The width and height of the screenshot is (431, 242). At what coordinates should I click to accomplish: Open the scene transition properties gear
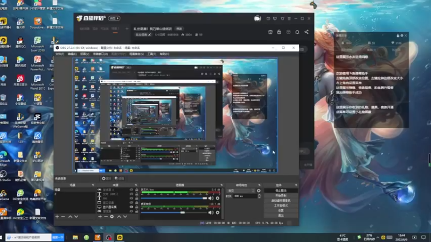259,191
